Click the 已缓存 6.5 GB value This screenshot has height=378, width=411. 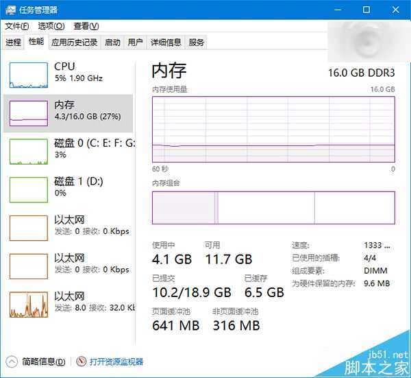(x=264, y=292)
